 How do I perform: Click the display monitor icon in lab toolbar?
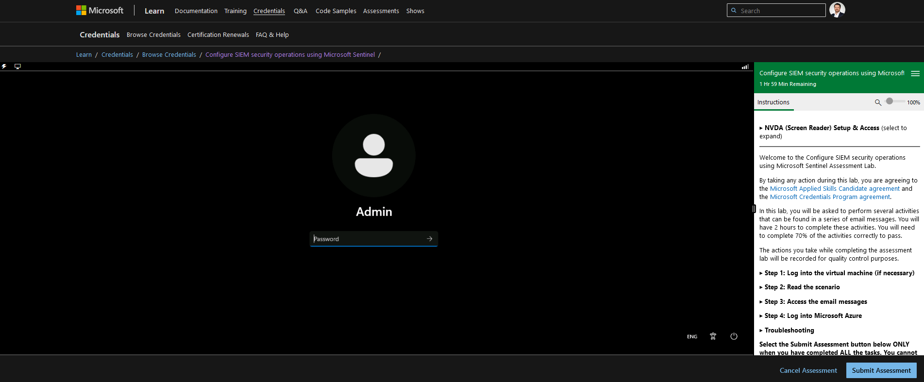pyautogui.click(x=17, y=66)
